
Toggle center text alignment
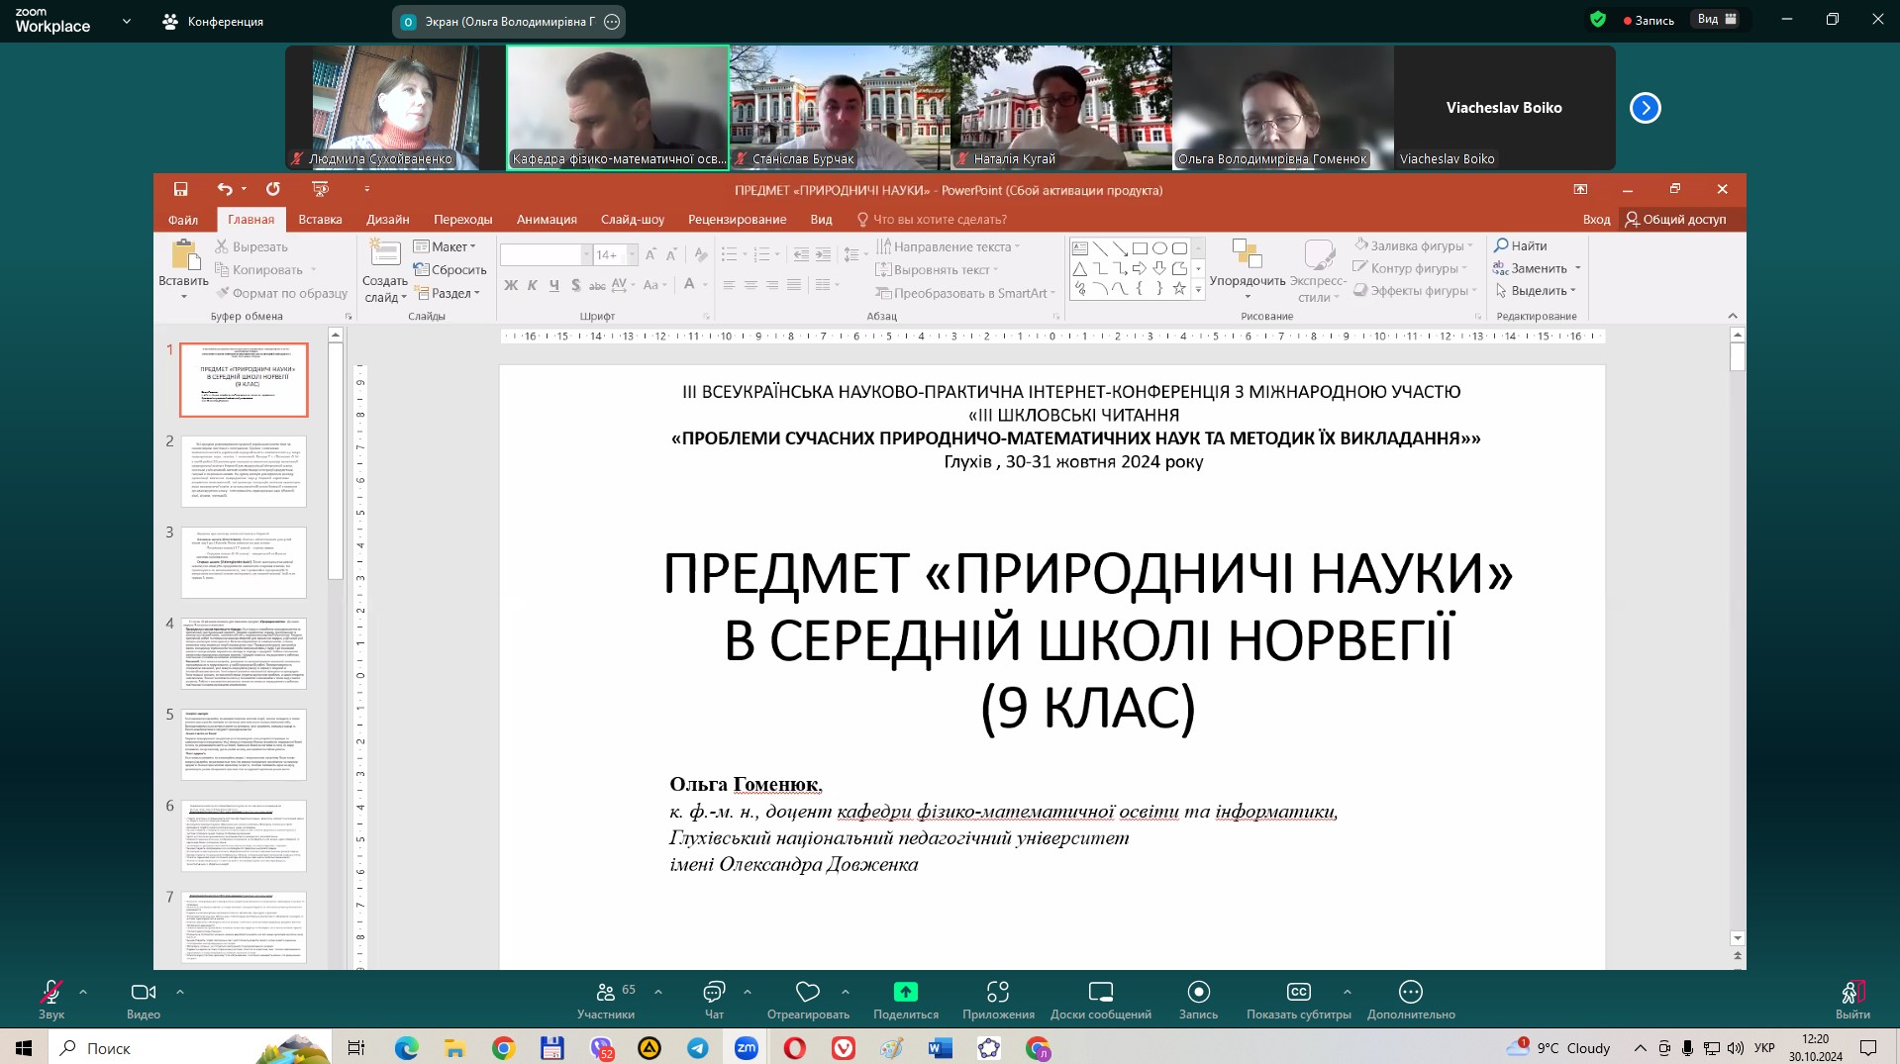[750, 285]
